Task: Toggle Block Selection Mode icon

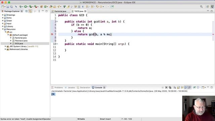Action: [79, 7]
